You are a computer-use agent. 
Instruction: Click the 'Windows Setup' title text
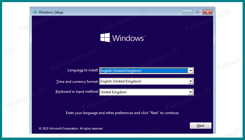pos(51,12)
